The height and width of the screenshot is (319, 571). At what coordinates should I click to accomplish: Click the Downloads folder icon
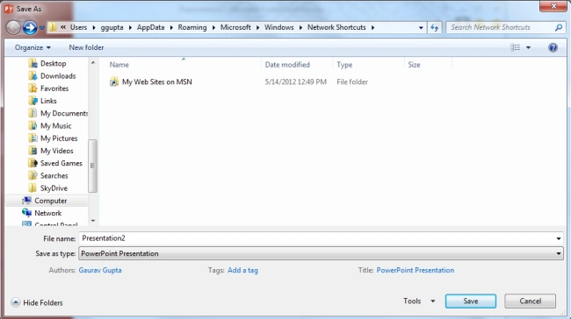[33, 76]
